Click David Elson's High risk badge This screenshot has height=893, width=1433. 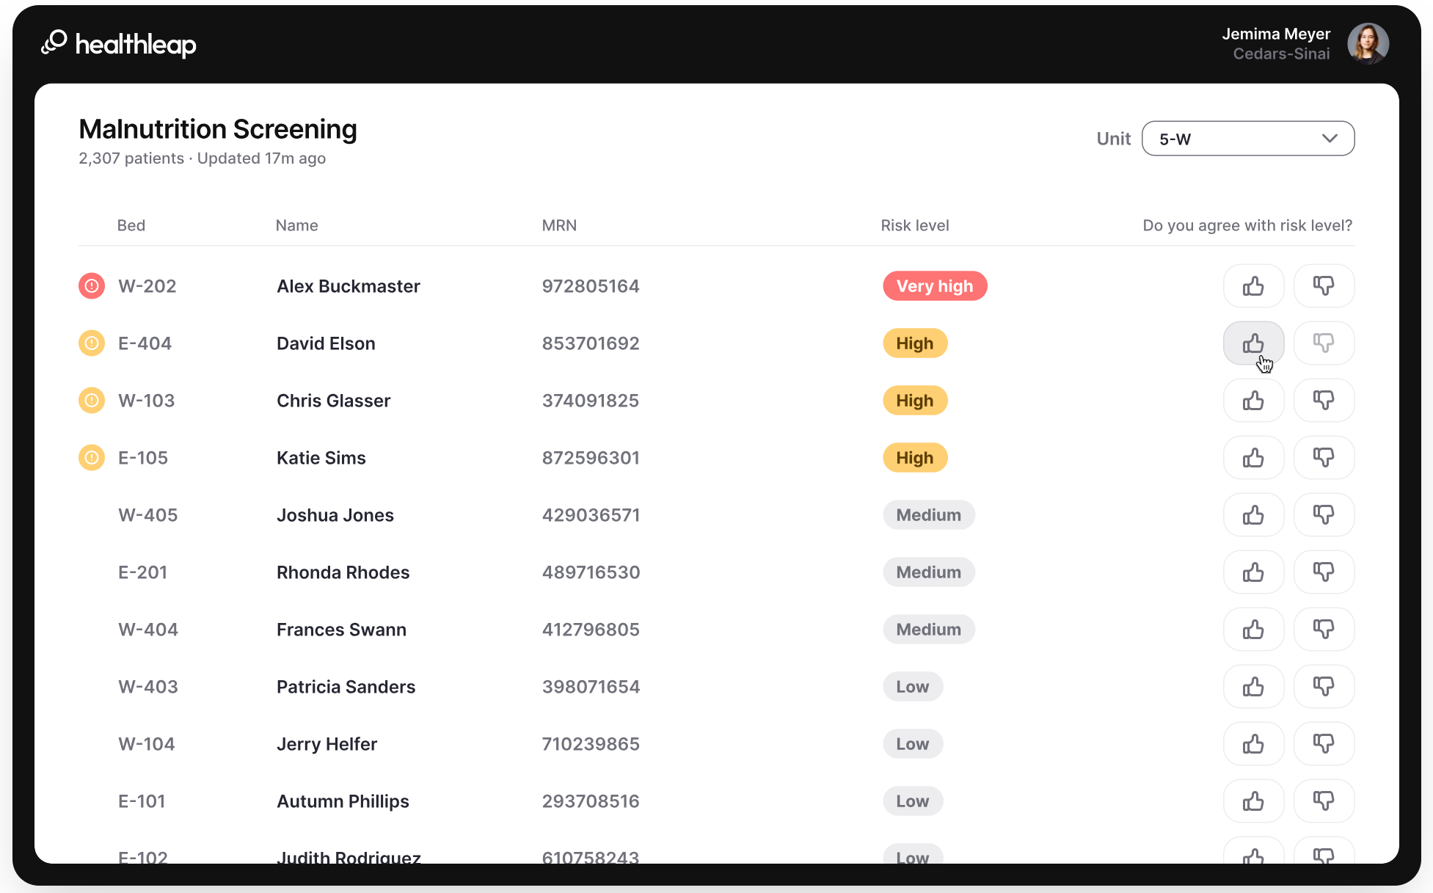coord(915,343)
